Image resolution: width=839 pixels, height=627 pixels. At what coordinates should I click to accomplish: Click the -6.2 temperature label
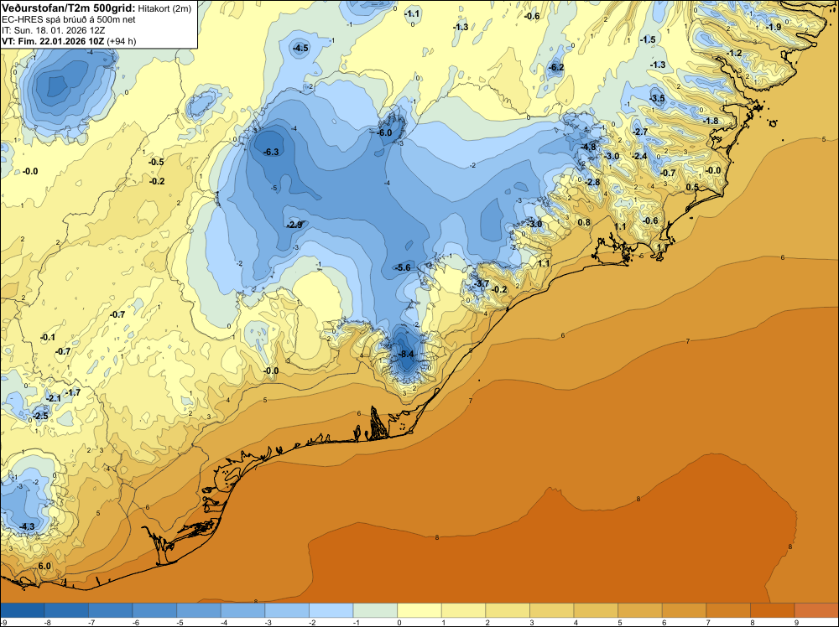click(556, 67)
